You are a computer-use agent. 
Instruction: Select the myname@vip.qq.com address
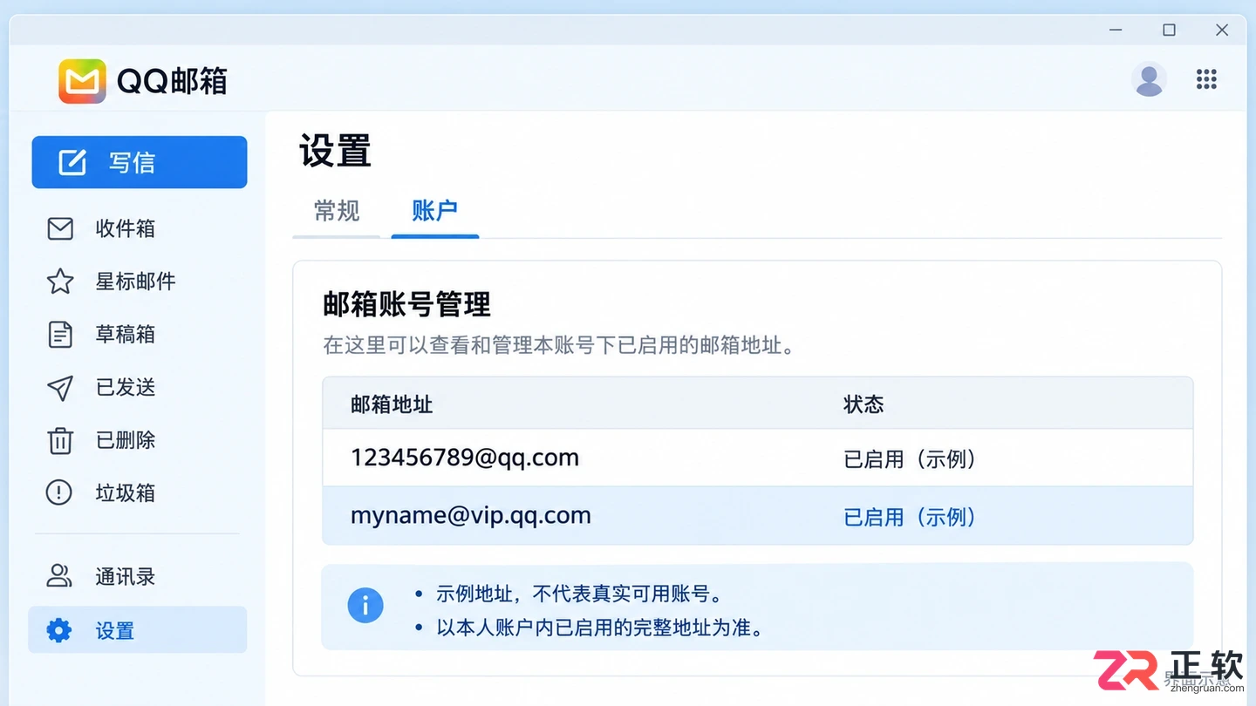pos(471,515)
